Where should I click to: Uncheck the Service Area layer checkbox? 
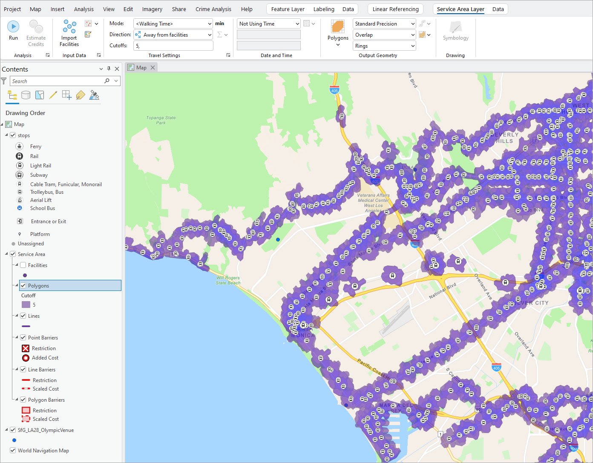click(13, 254)
